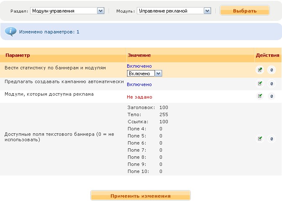Click reset "0" icon for banner statistics row

[x=272, y=70]
